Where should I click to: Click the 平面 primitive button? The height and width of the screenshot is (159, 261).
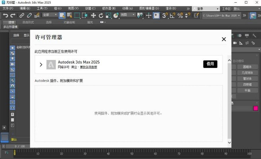(247, 90)
